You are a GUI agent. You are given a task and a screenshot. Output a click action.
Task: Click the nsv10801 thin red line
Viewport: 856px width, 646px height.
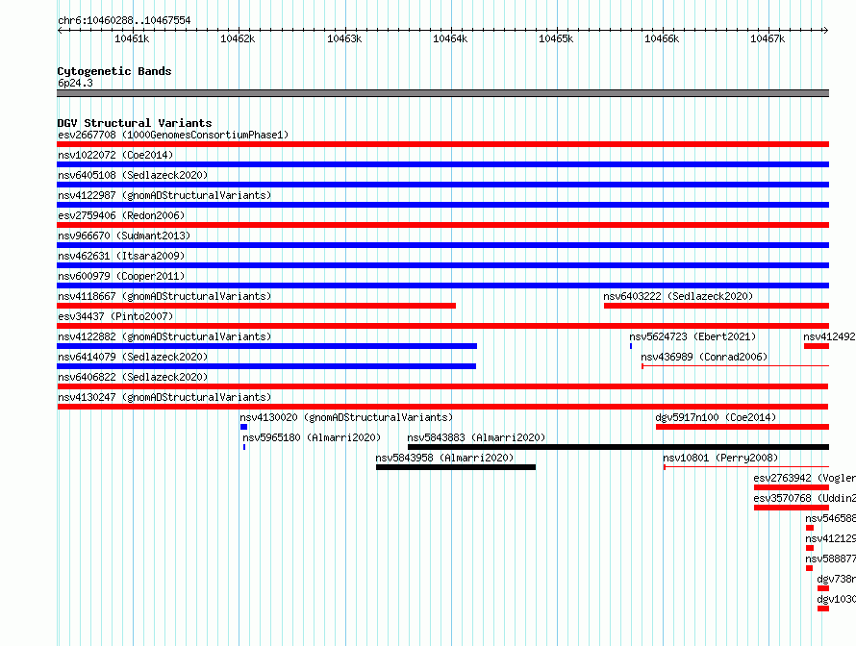(x=746, y=467)
